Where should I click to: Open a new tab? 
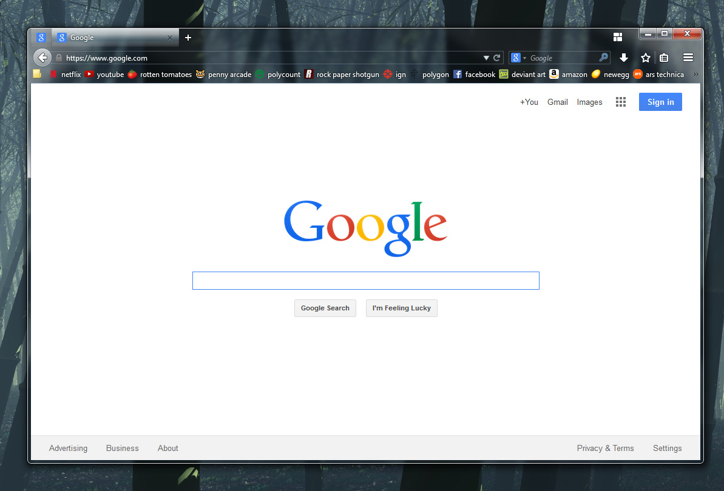coord(188,37)
